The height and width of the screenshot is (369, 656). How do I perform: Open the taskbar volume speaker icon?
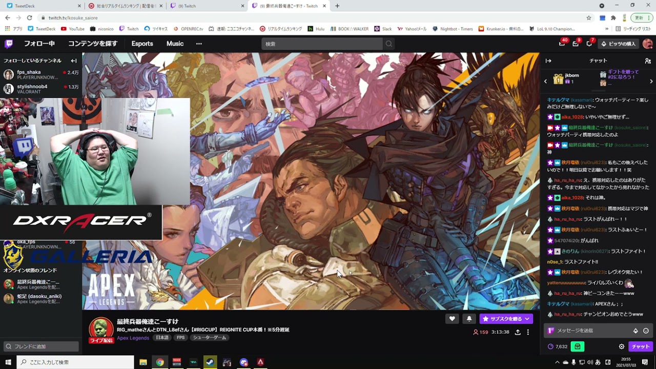[589, 362]
